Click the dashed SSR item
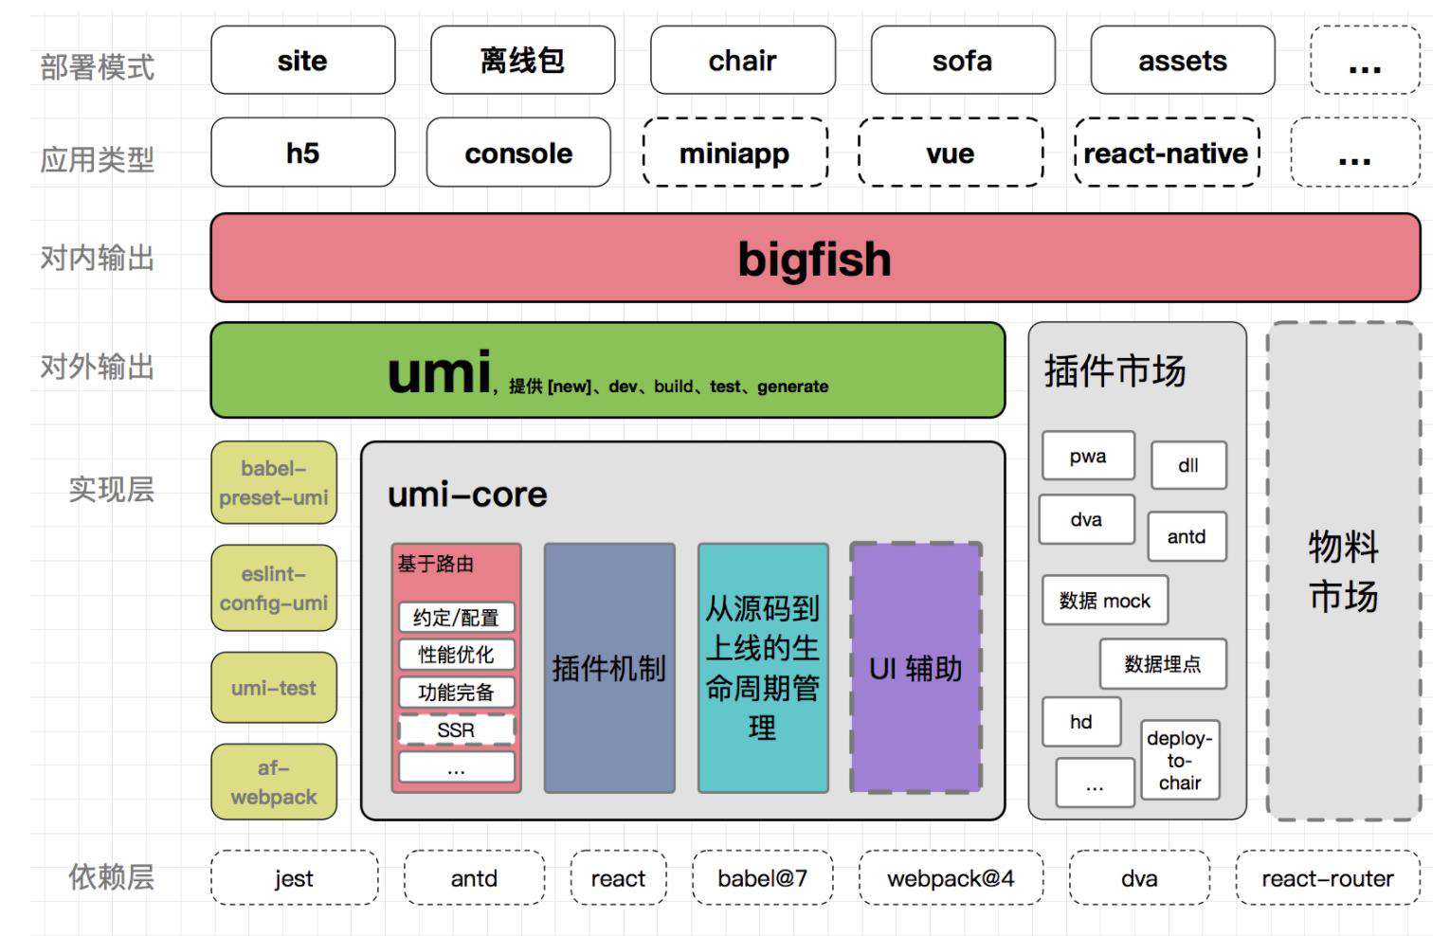 point(457,730)
